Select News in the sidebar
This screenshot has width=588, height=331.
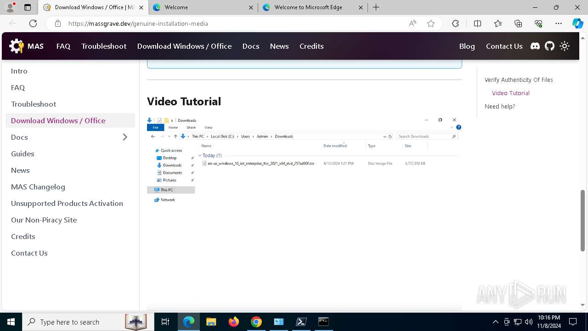point(70,170)
